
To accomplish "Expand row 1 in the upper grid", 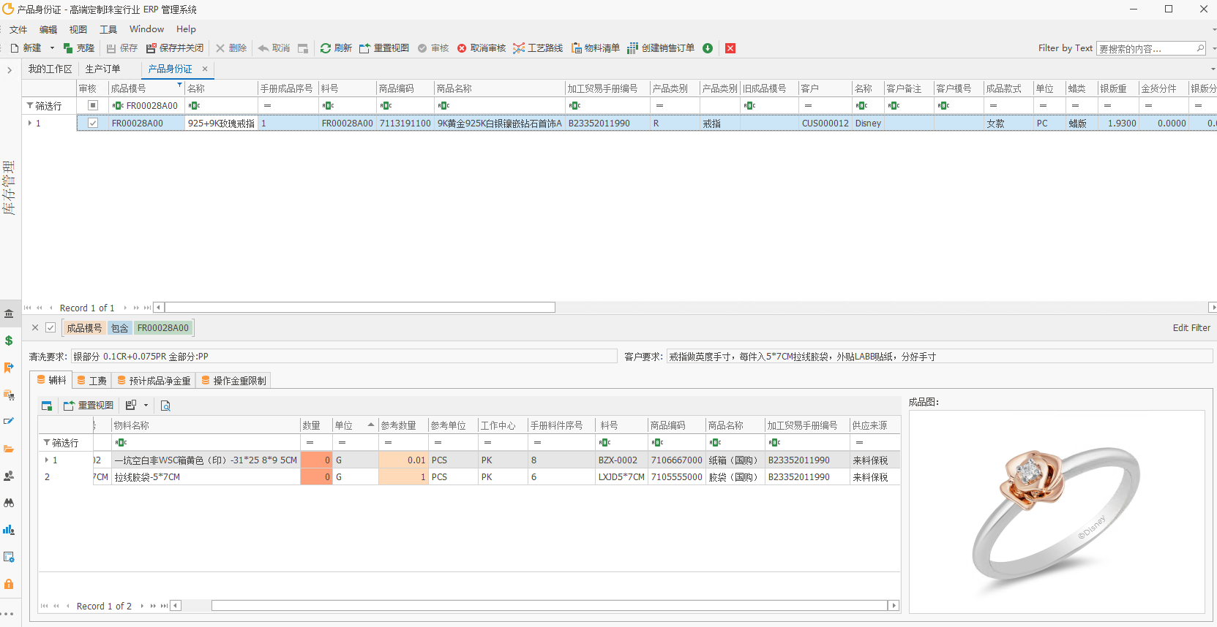I will (30, 123).
